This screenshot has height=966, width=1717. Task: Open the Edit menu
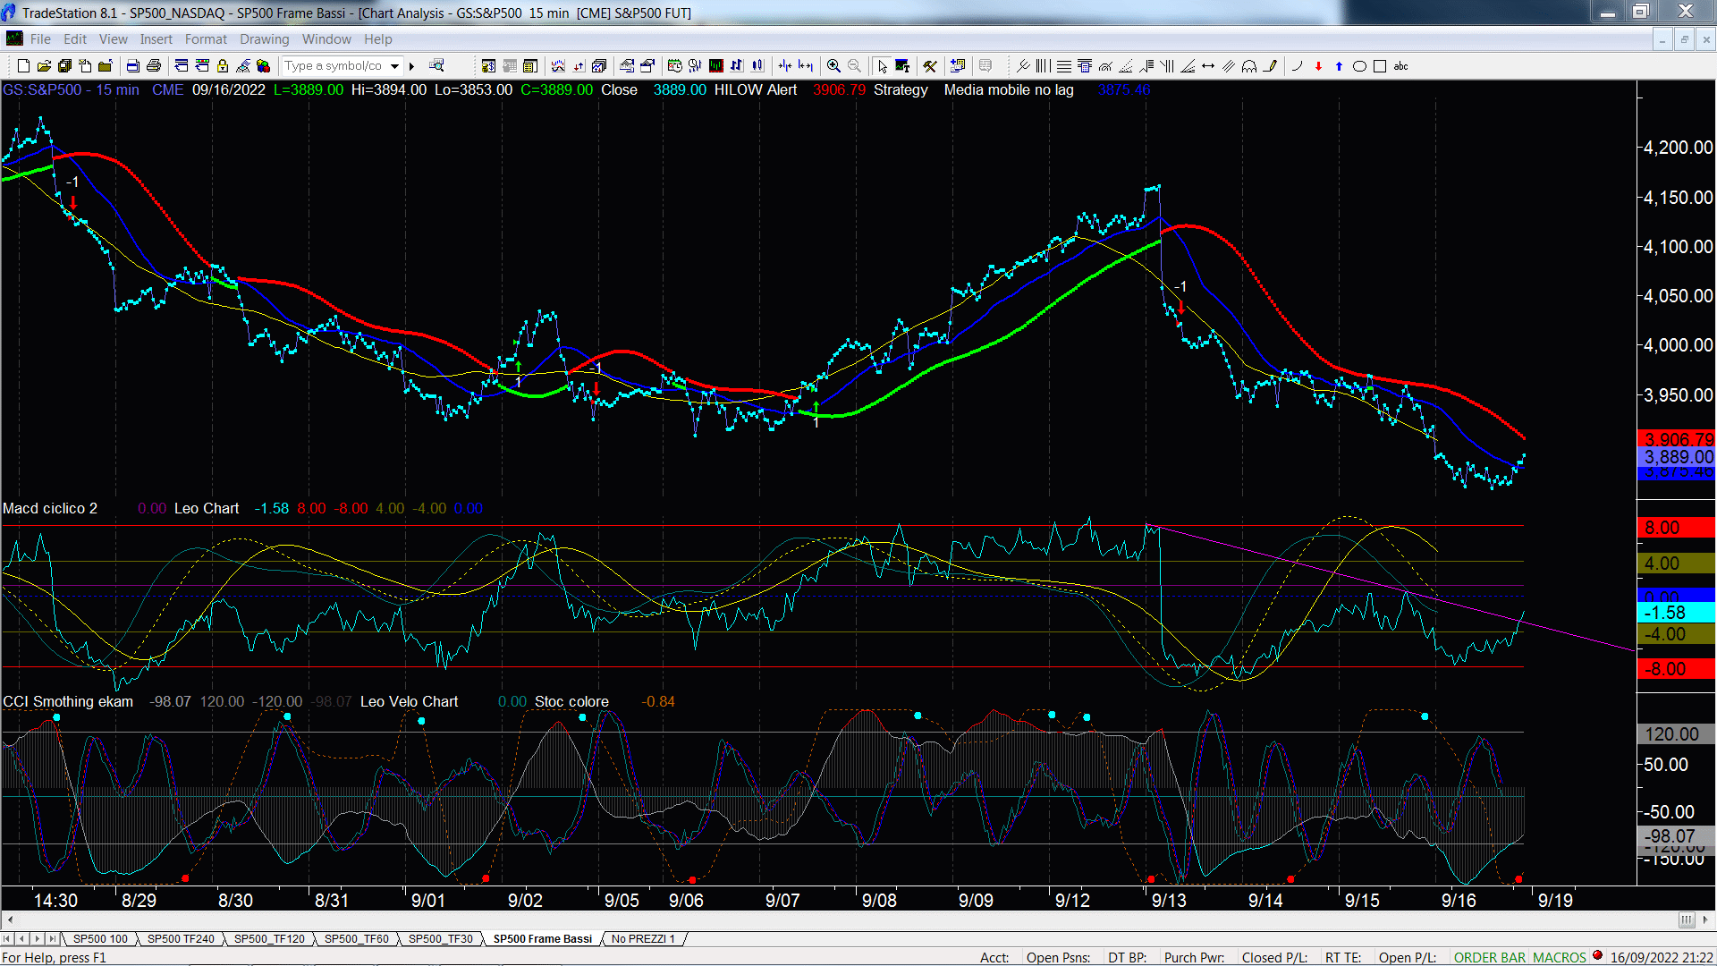75,39
